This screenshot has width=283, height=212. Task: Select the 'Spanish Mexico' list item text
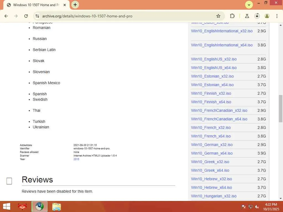point(46,83)
